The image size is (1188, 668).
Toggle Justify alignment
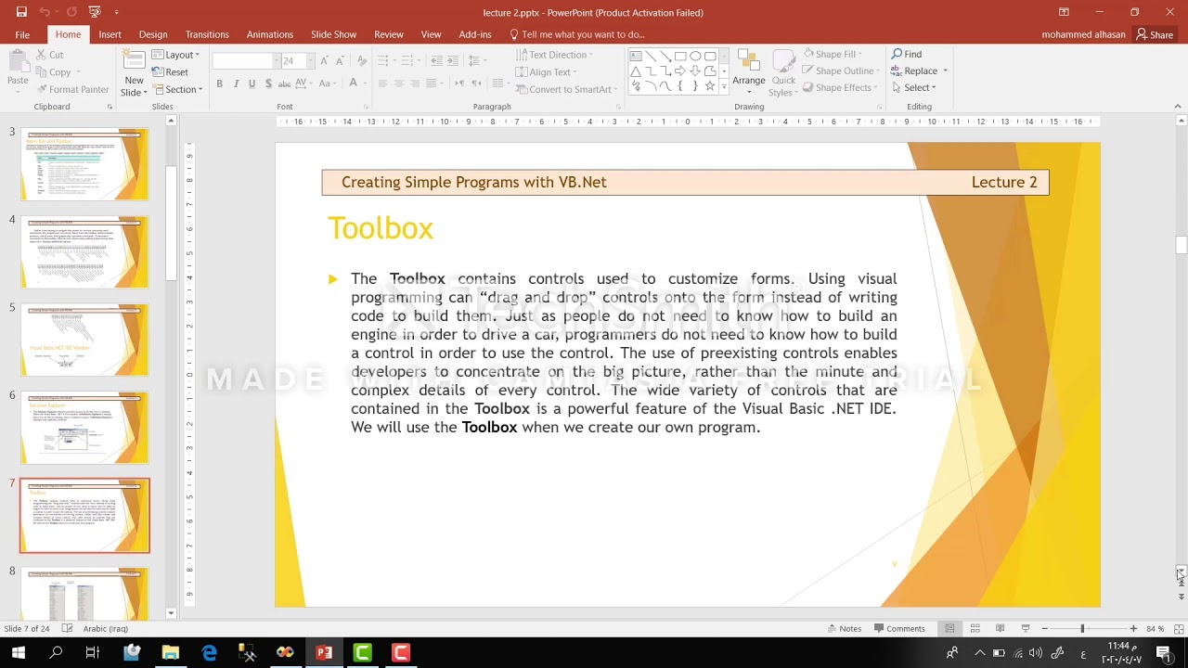(x=433, y=83)
